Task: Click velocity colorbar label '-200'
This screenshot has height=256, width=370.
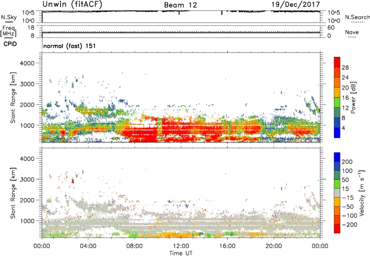Action: coord(349,225)
